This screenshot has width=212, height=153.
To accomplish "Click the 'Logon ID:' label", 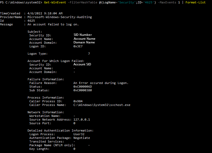I will click(x=38, y=46).
